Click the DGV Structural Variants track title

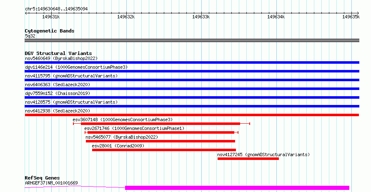click(x=58, y=53)
